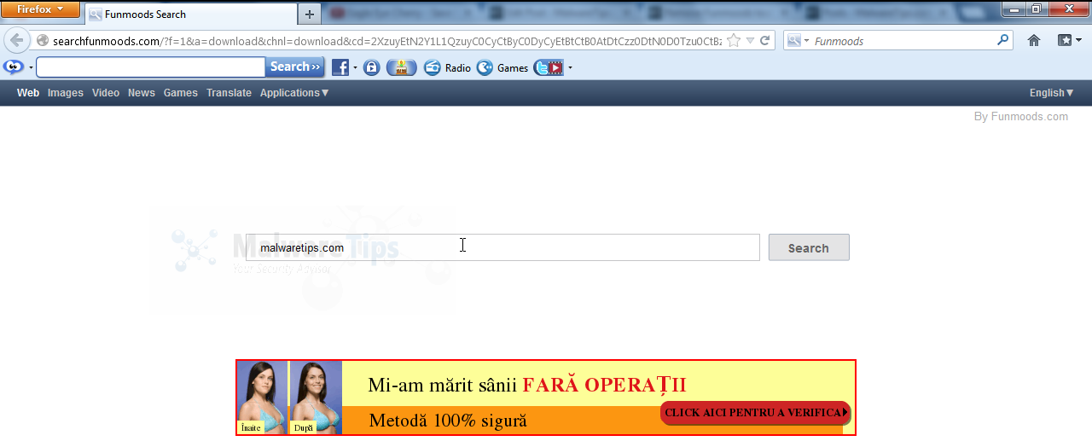
Task: Minimize the Firefox window
Action: pos(1014,9)
